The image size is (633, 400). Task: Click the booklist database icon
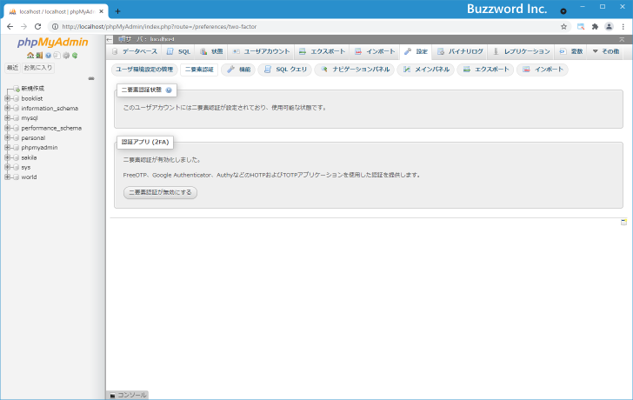[x=17, y=98]
